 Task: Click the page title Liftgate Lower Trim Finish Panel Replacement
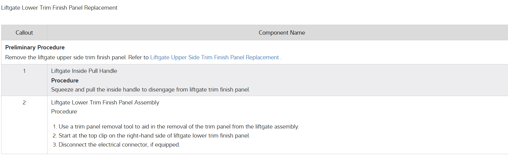[59, 8]
